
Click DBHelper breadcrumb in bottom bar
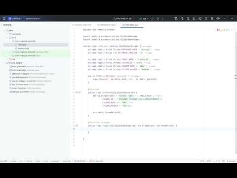pyautogui.click(x=80, y=161)
